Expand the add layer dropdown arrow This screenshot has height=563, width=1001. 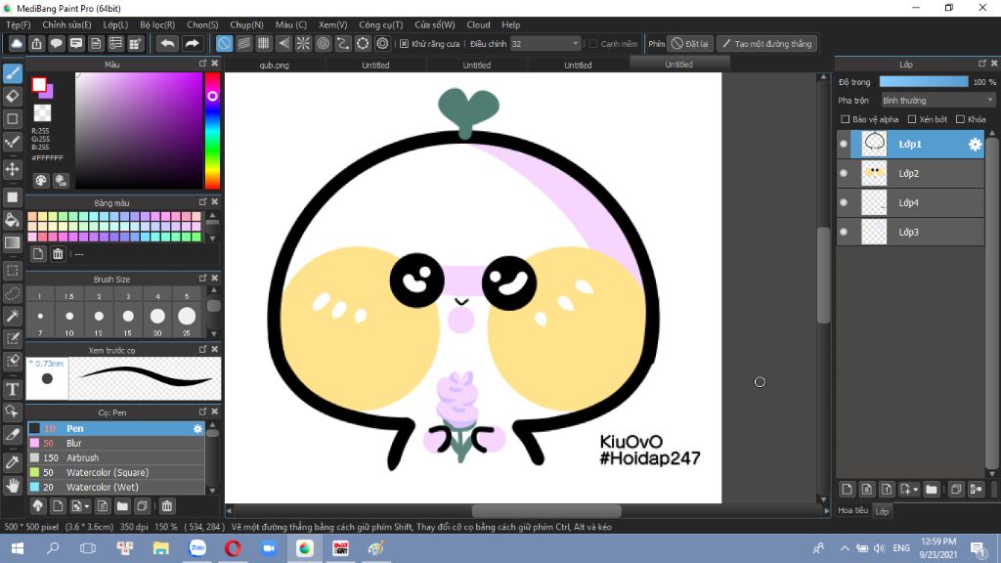coord(915,490)
